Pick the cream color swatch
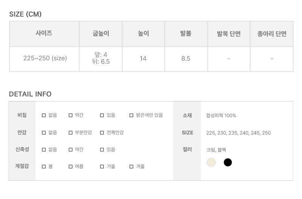 click(x=211, y=162)
